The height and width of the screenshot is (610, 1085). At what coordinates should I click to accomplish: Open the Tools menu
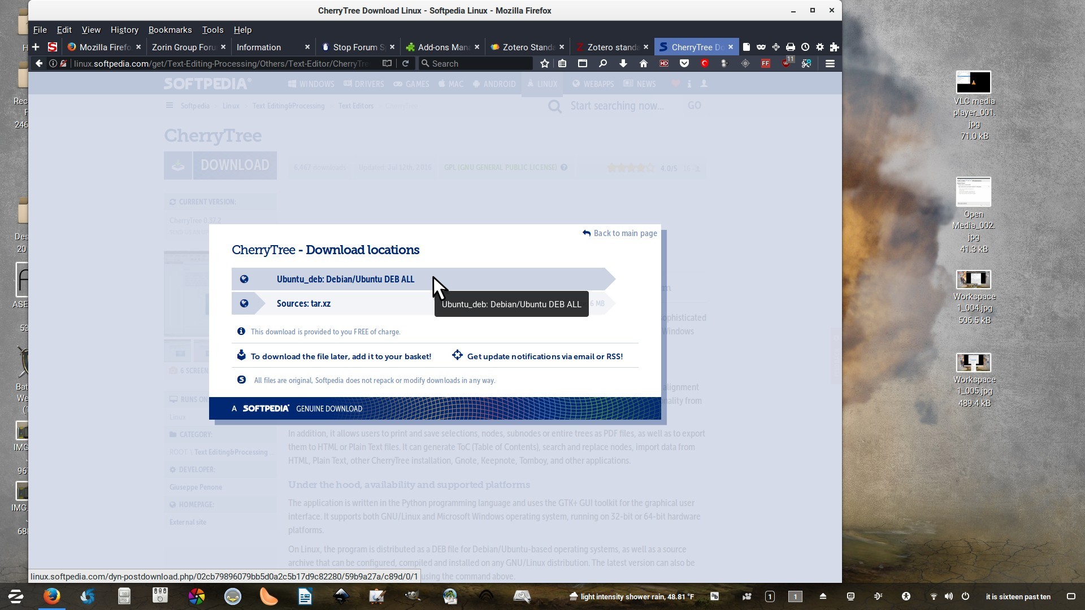(x=212, y=30)
